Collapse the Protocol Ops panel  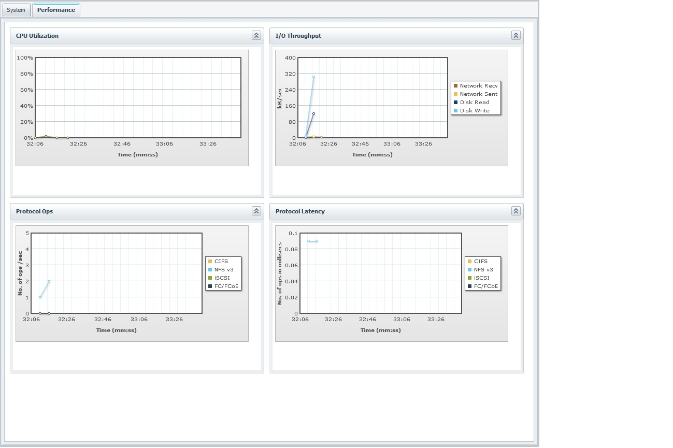pyautogui.click(x=256, y=211)
